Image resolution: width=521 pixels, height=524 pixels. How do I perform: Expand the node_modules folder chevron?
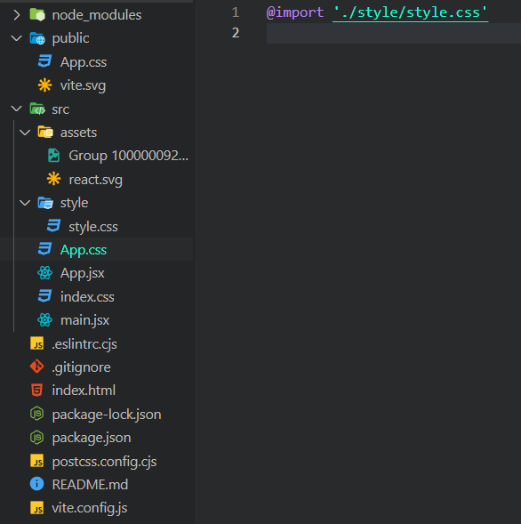click(17, 15)
